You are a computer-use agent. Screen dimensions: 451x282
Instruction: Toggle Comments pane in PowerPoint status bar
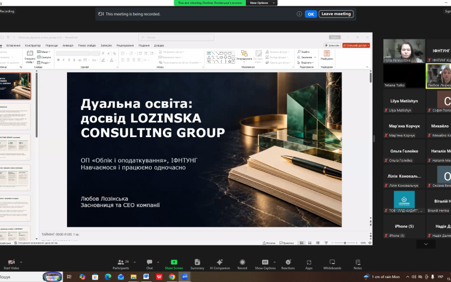pos(287,243)
